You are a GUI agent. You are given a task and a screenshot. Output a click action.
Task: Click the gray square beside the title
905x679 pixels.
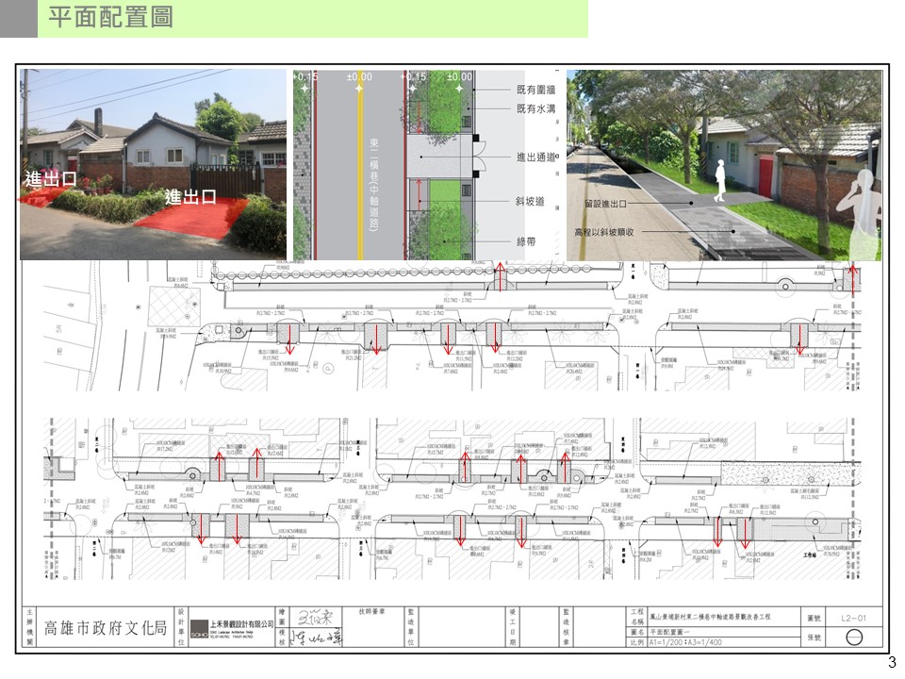(18, 18)
